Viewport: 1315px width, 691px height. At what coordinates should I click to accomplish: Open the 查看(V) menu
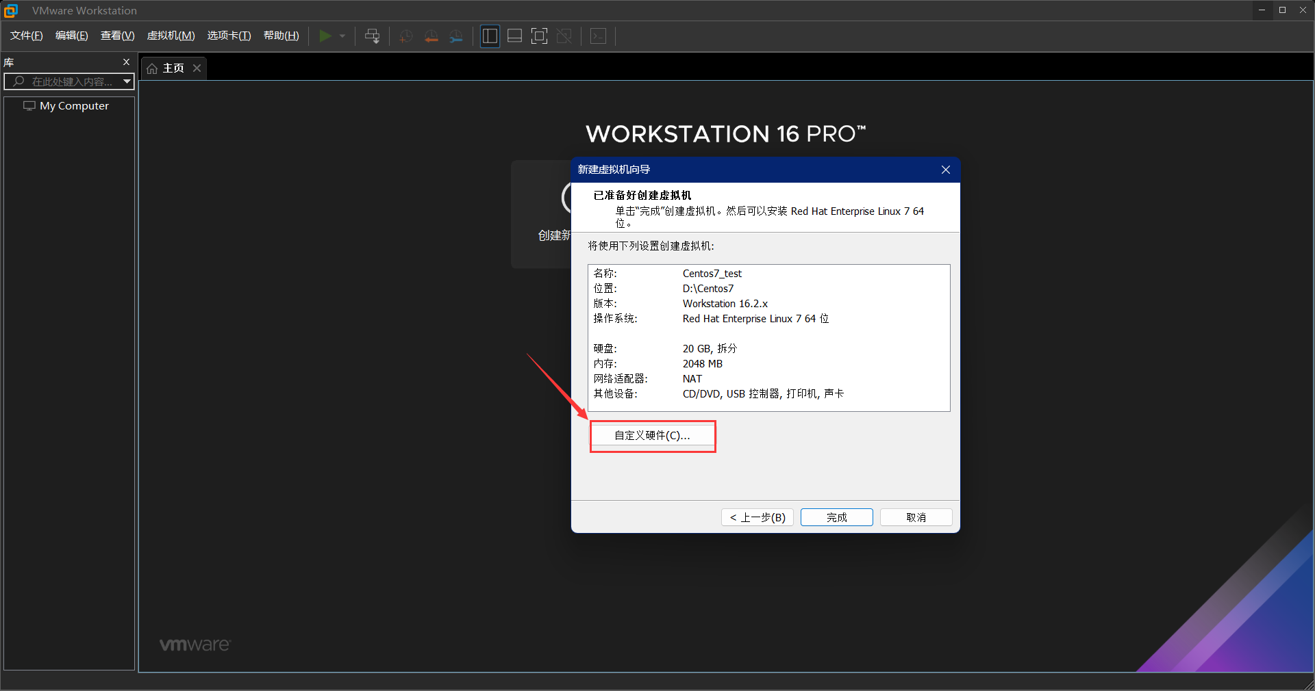[118, 36]
